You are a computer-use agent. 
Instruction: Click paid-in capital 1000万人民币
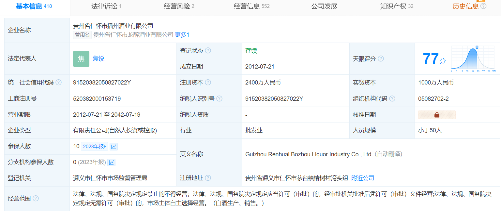(436, 83)
